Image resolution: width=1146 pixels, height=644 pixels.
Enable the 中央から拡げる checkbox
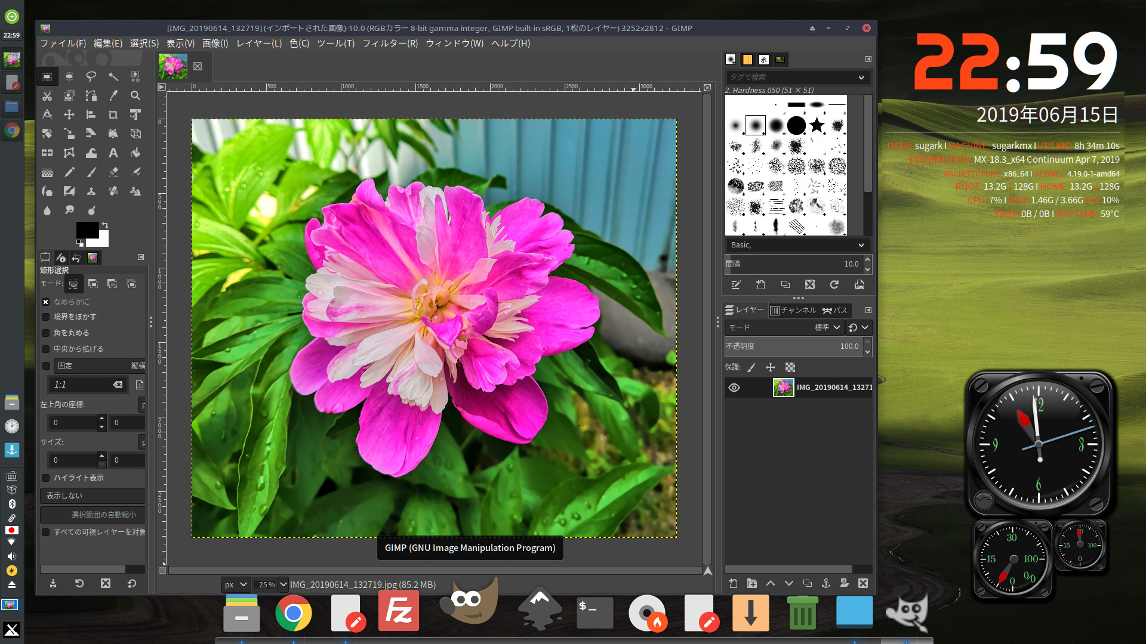pos(46,349)
